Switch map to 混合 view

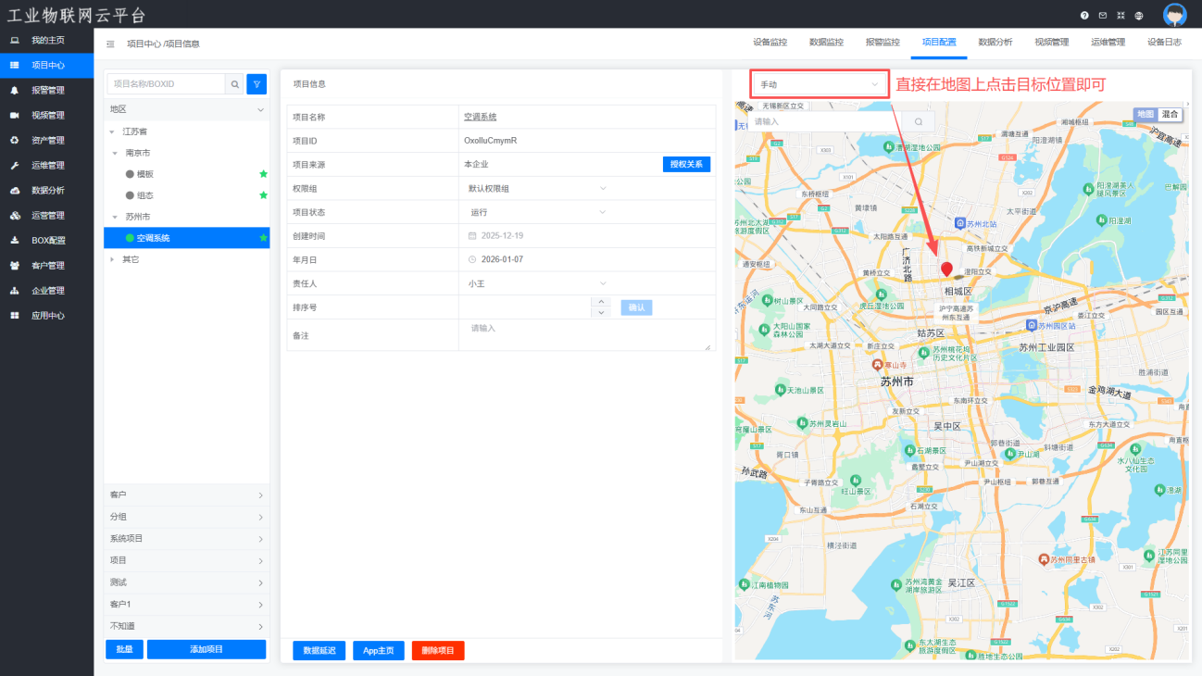1171,114
